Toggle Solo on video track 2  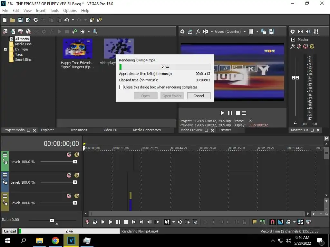tap(77, 175)
